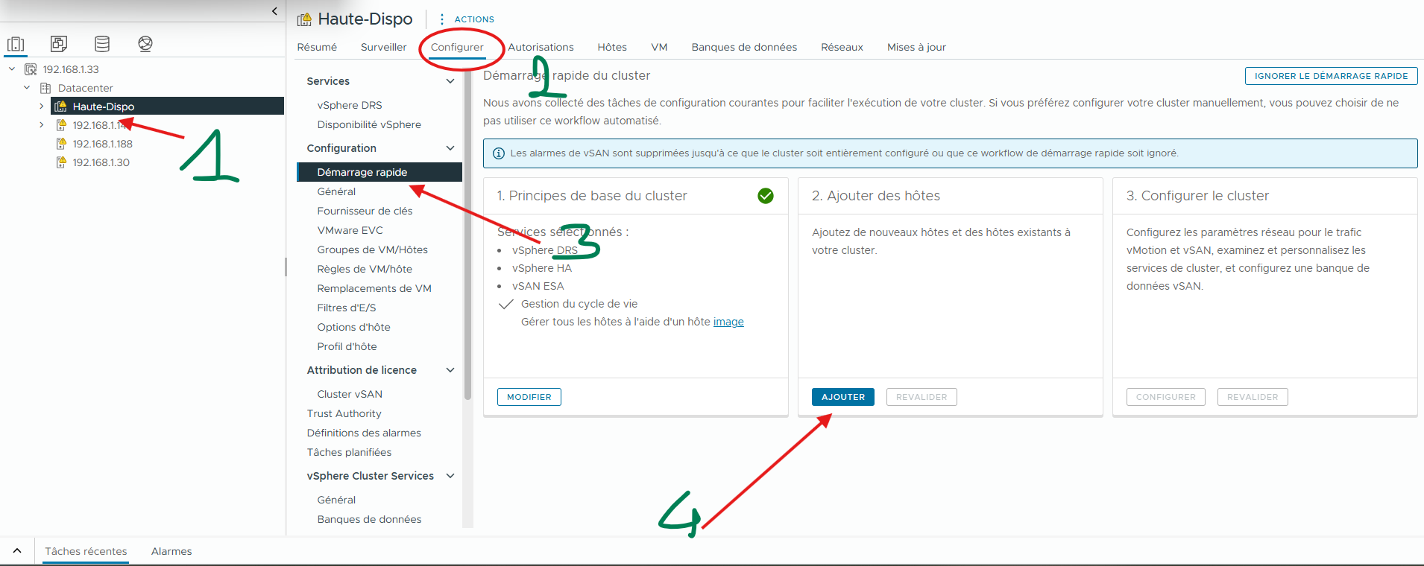Click the CONFIGURER button on the third card
This screenshot has width=1424, height=566.
coord(1165,397)
